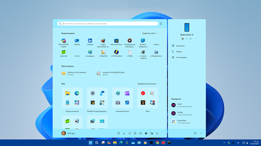Launch BleachBit from pinned apps
The image size is (261, 146).
103,54
